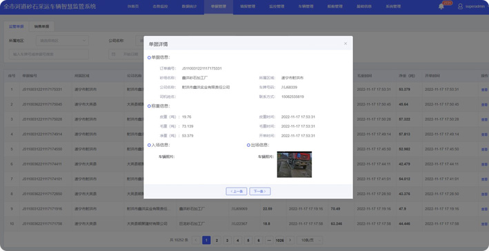Expand the 所属地区 region dropdown

point(62,41)
